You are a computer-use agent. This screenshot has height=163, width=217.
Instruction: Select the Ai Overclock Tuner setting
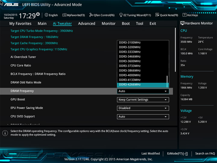[23, 57]
